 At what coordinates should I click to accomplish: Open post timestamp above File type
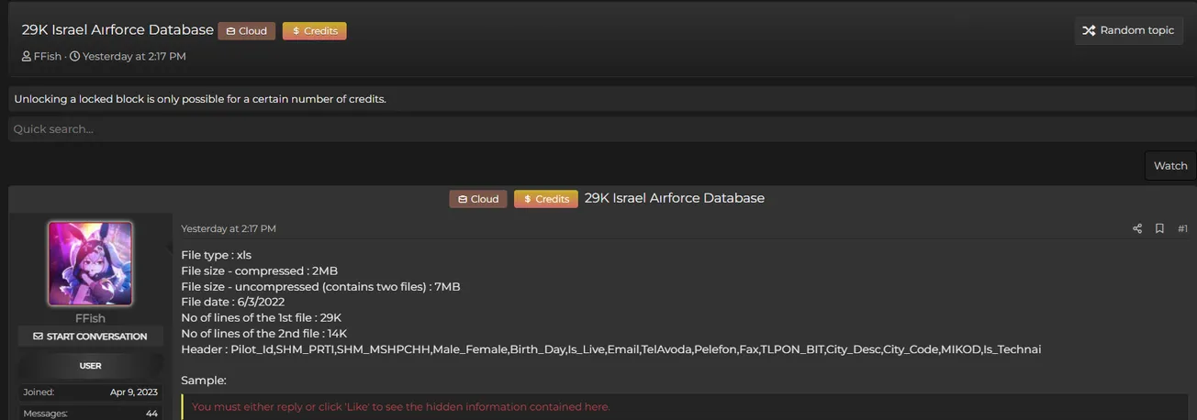pos(229,228)
